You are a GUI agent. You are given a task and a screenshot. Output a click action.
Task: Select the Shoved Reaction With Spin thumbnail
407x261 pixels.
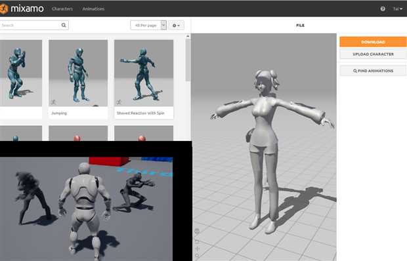pyautogui.click(x=144, y=73)
